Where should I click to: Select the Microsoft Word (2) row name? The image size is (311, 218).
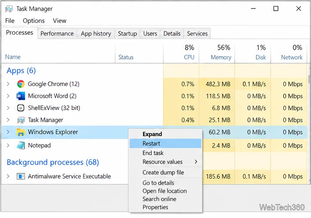tap(52, 96)
